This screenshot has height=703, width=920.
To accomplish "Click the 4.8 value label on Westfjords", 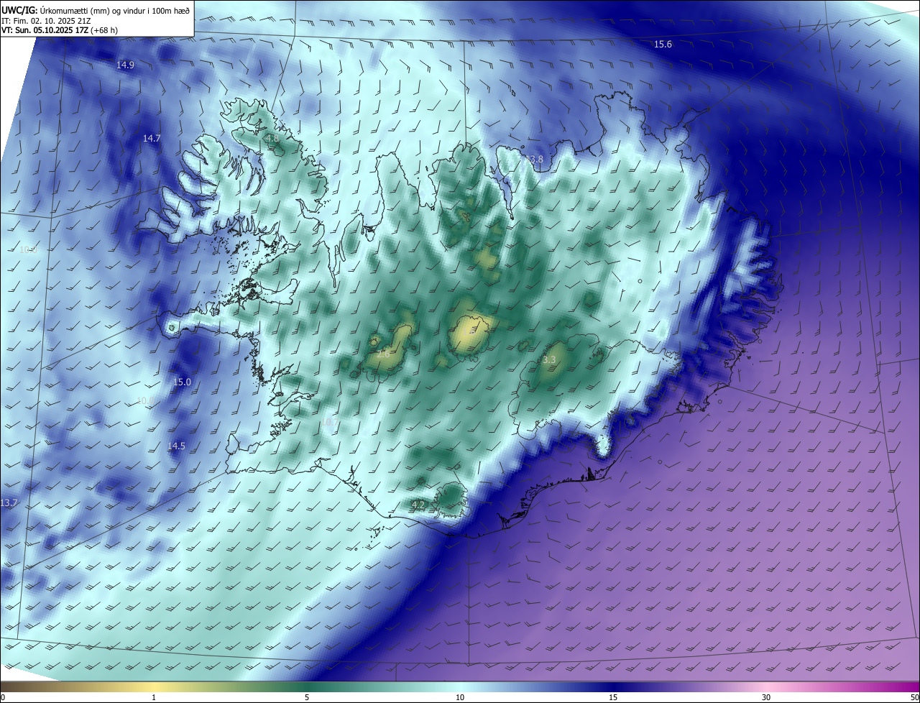I will point(272,139).
